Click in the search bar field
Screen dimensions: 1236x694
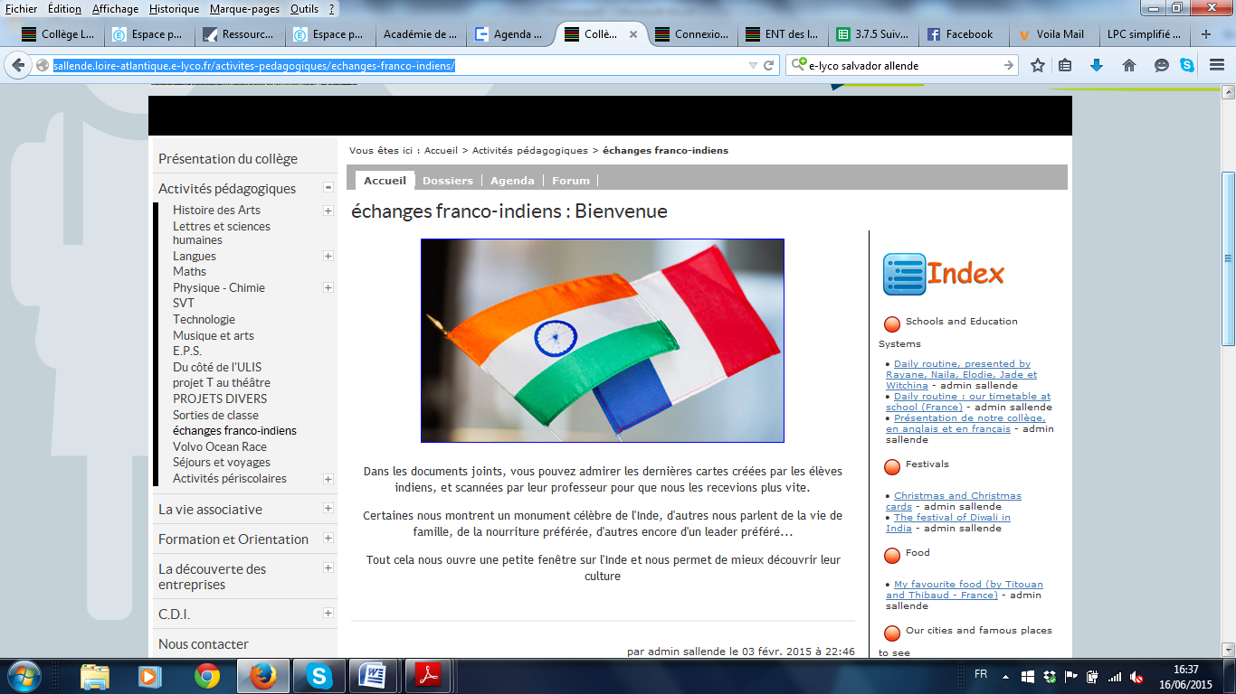[900, 65]
